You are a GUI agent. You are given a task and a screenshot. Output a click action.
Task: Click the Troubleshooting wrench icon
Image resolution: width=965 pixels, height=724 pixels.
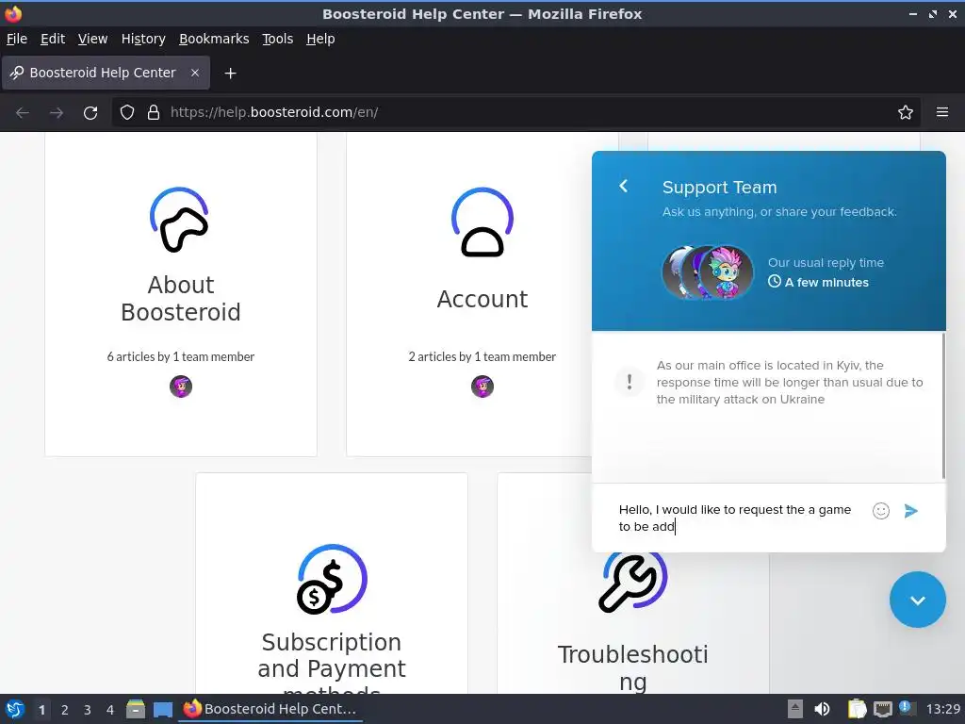632,583
